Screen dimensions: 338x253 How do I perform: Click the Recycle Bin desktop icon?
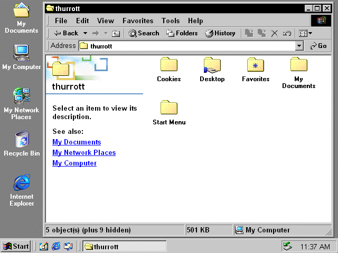pos(22,140)
